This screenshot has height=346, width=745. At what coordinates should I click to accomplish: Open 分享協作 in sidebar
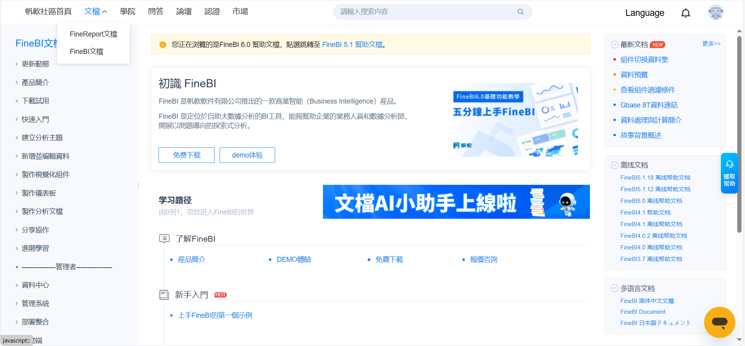(x=35, y=230)
